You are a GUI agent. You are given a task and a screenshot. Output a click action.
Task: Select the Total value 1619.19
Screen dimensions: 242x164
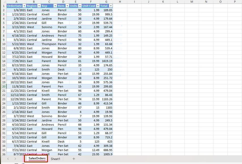click(106, 61)
